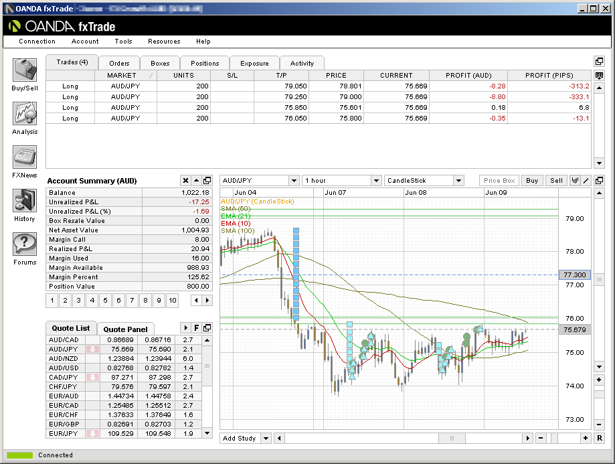
Task: Click the Sell button above chart
Action: click(556, 181)
